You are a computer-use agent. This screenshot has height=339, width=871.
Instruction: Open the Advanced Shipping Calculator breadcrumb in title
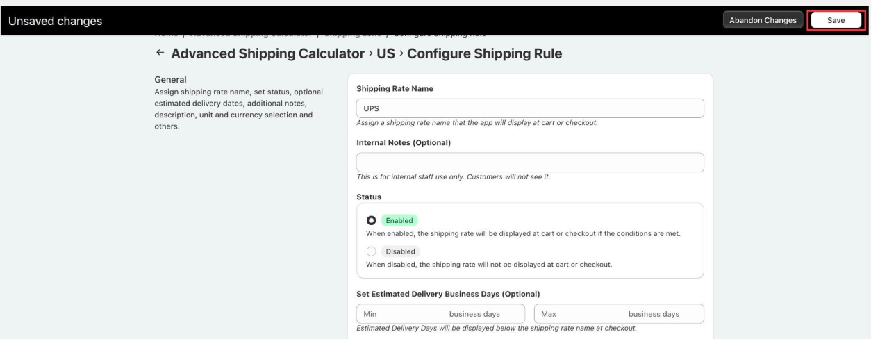tap(267, 53)
